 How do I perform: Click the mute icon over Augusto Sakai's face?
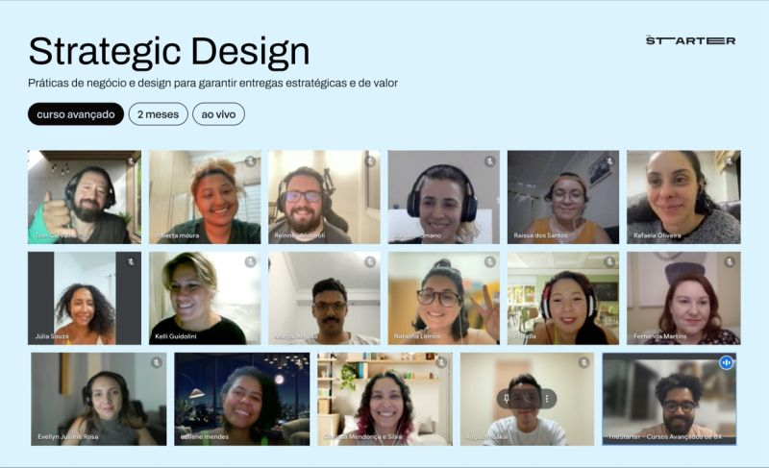(x=527, y=399)
